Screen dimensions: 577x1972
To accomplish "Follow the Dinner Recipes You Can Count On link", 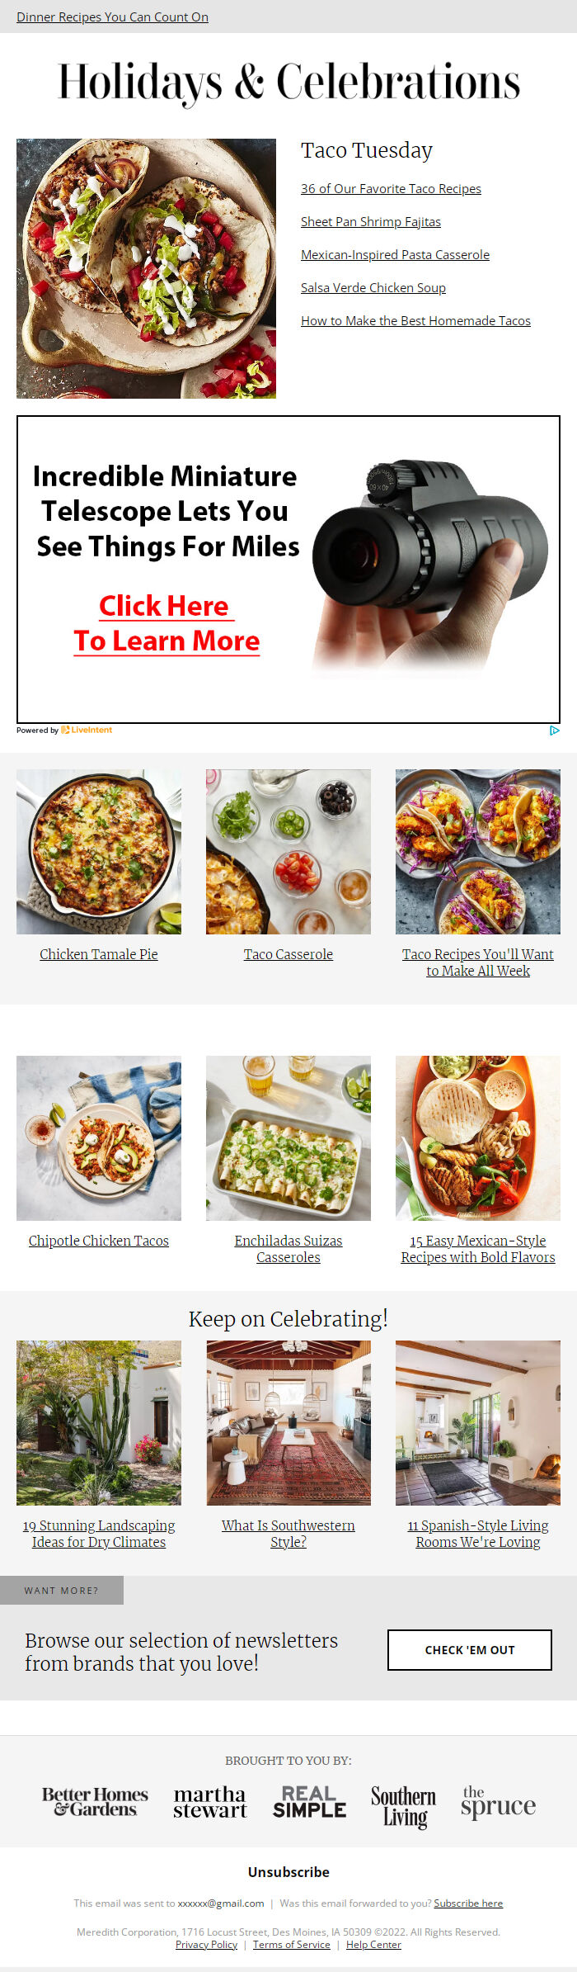I will pos(112,17).
